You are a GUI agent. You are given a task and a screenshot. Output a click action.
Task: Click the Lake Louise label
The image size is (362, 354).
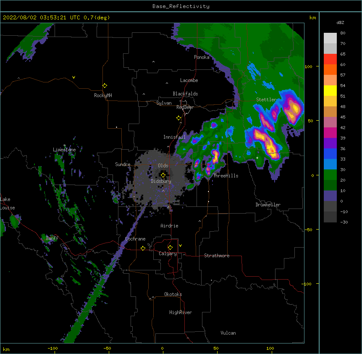tap(8, 203)
